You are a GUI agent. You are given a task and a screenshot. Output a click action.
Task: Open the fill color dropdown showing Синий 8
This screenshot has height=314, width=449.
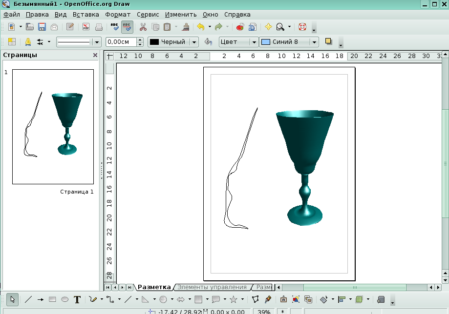pyautogui.click(x=314, y=42)
